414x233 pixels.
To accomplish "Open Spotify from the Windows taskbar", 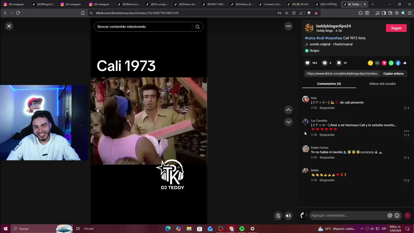I will pyautogui.click(x=242, y=229).
